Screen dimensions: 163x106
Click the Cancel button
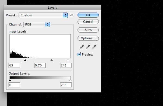point(88,22)
